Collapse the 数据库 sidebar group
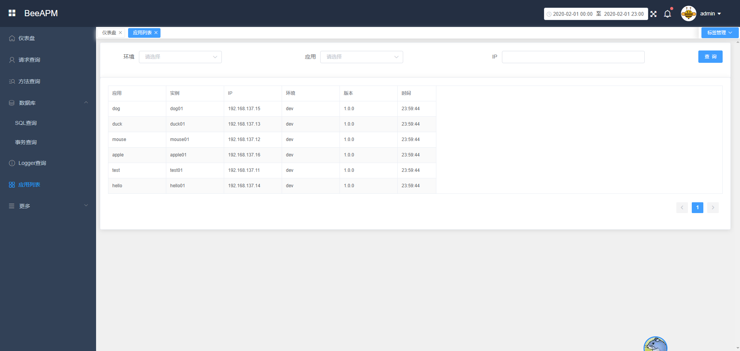 48,103
